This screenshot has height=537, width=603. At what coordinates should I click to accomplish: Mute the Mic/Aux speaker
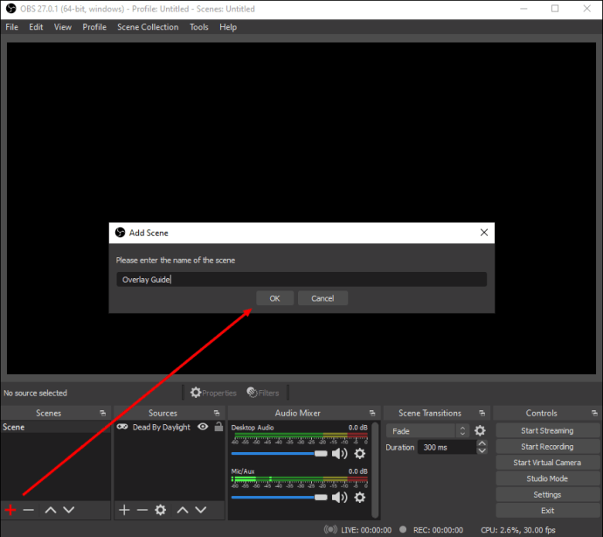(340, 498)
